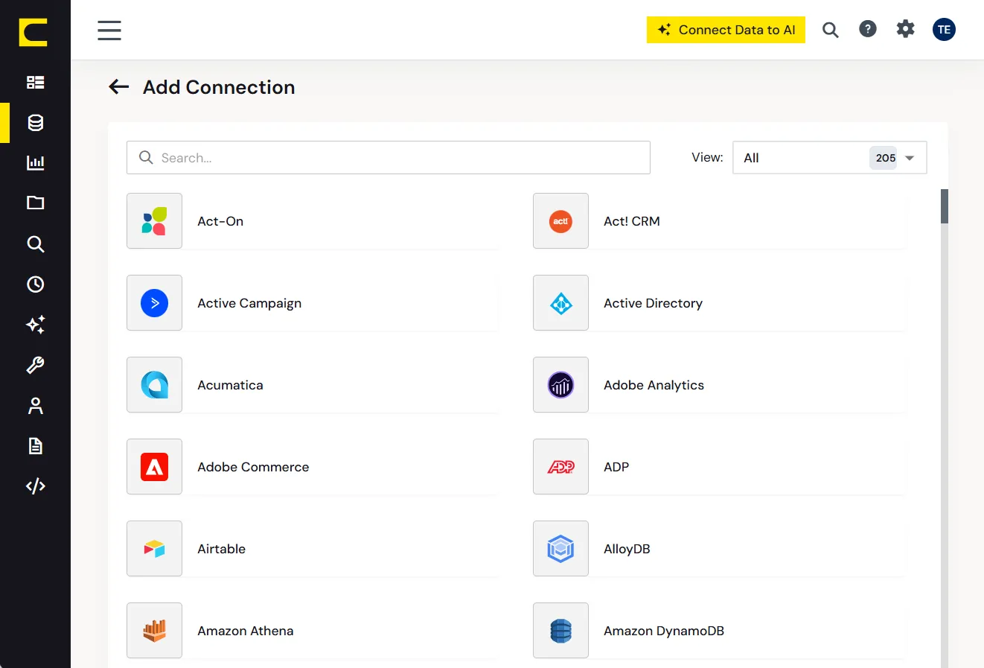Open the clock icon in sidebar
The image size is (984, 668).
coord(35,284)
